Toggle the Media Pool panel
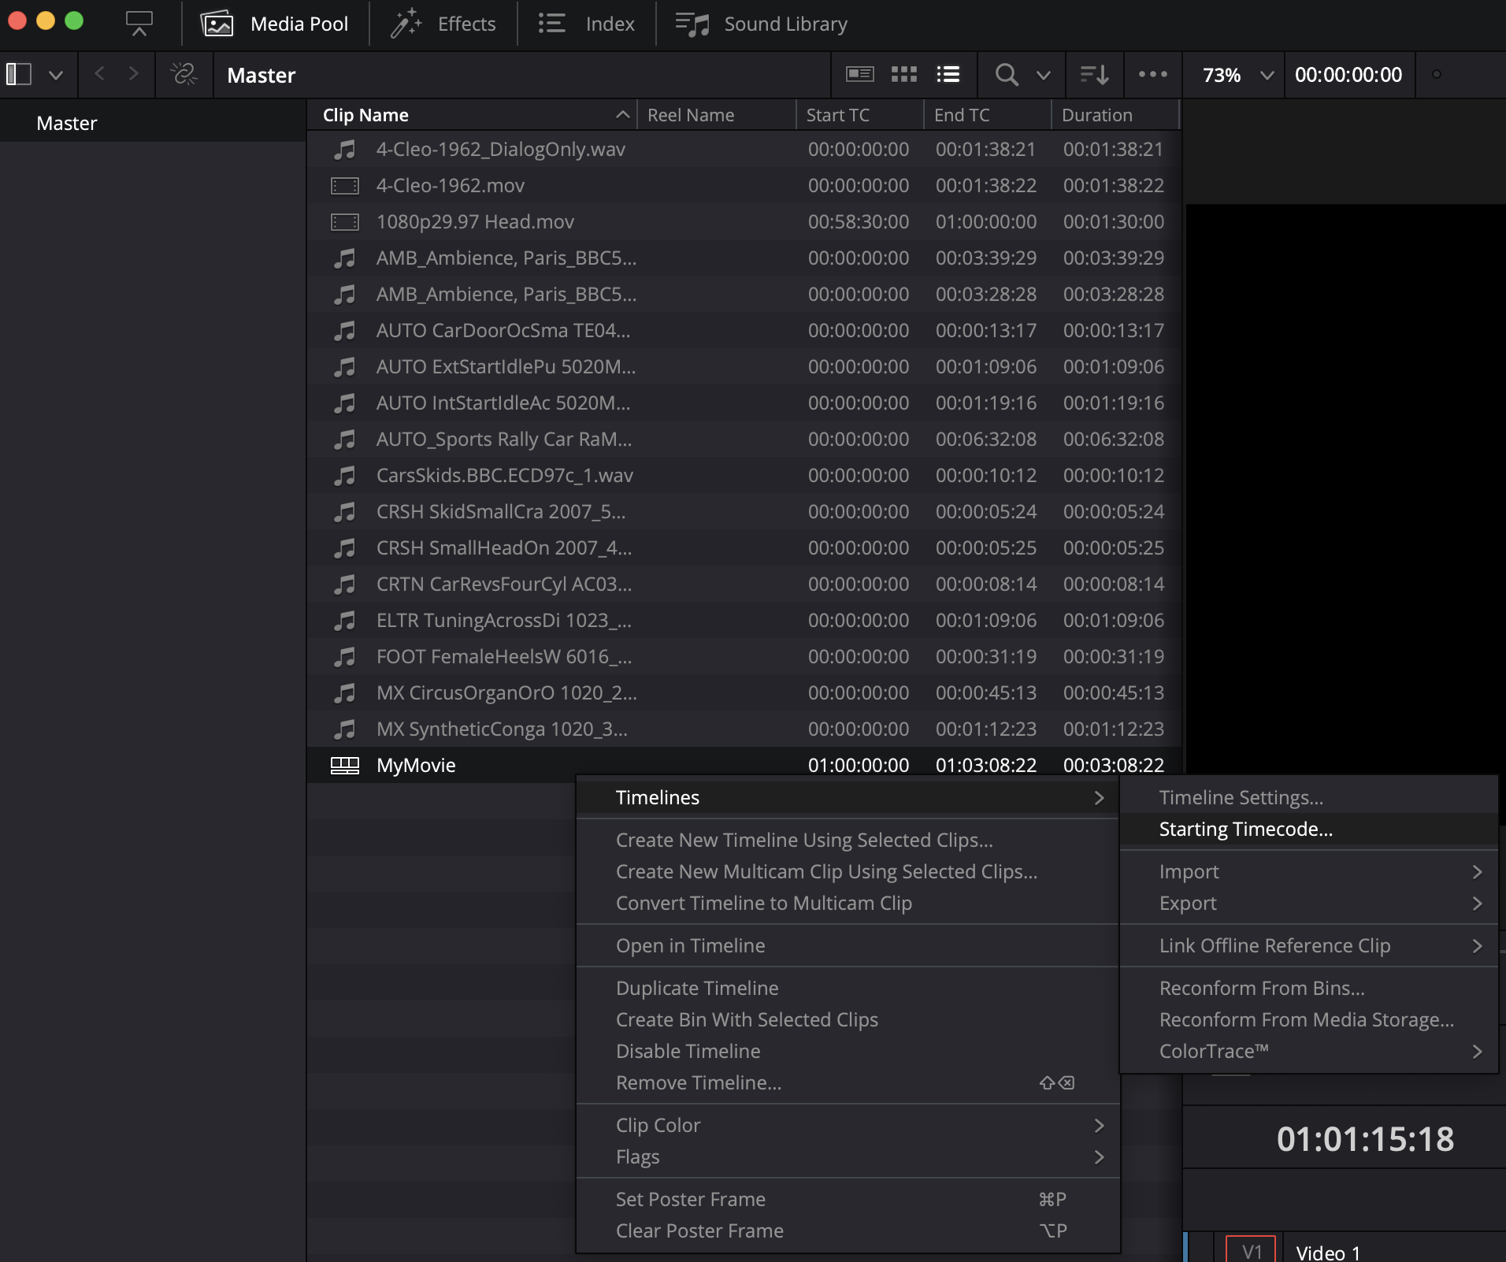This screenshot has height=1262, width=1506. click(x=277, y=24)
